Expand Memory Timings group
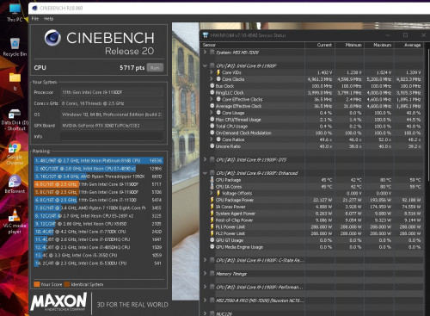Image resolution: width=430 pixels, height=316 pixels. pyautogui.click(x=205, y=273)
